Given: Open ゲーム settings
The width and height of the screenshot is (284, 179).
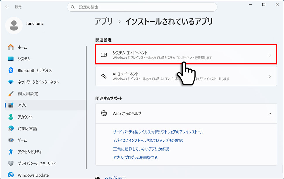Looking at the screenshot, I should click(x=45, y=140).
